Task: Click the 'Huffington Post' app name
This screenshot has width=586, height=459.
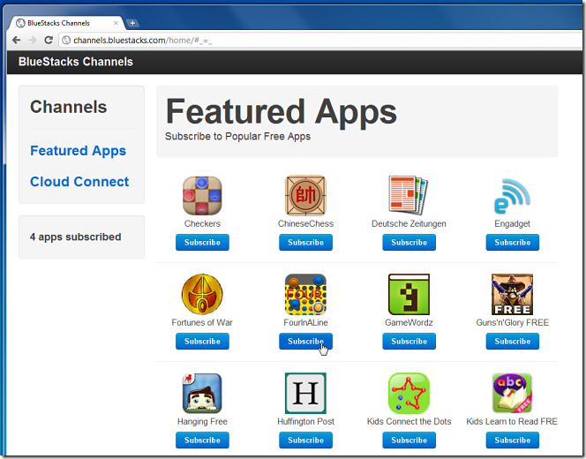Action: point(305,421)
